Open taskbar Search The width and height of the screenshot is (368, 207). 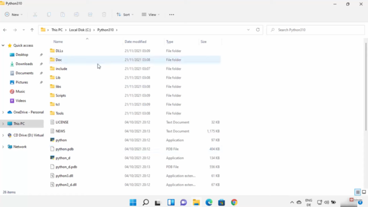point(146,202)
